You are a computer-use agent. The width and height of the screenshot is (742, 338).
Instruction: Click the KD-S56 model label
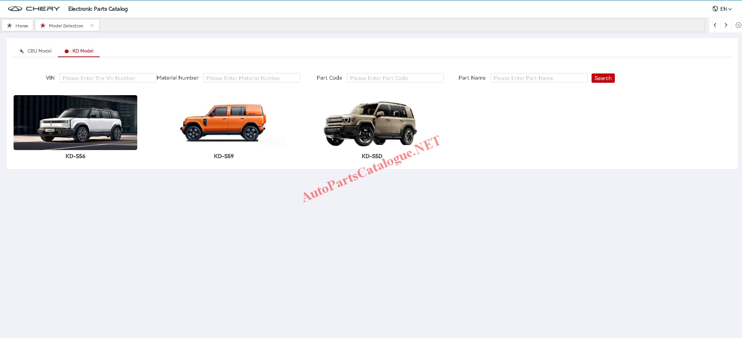click(x=75, y=156)
